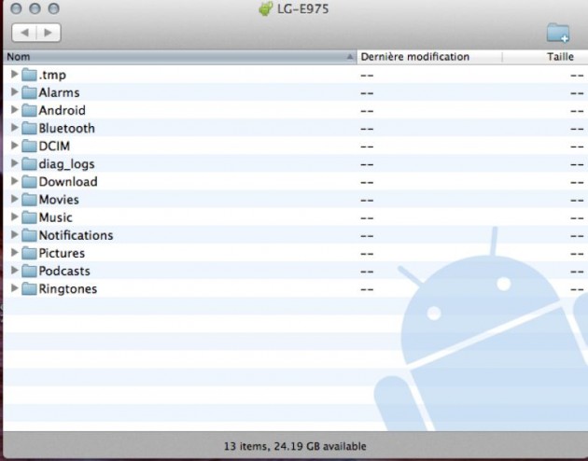This screenshot has width=588, height=461.
Task: Expand the .tmp folder disclosure triangle
Action: pyautogui.click(x=14, y=74)
